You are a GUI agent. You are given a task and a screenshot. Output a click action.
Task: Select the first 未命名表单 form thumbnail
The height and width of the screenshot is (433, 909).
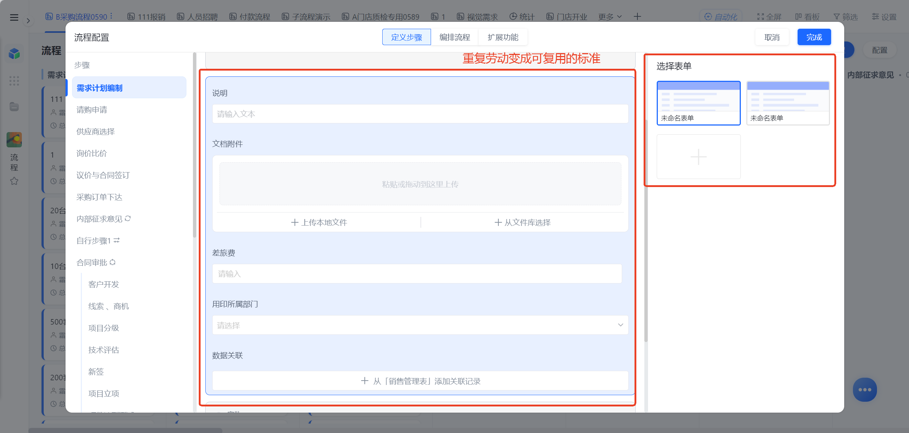[x=698, y=103]
